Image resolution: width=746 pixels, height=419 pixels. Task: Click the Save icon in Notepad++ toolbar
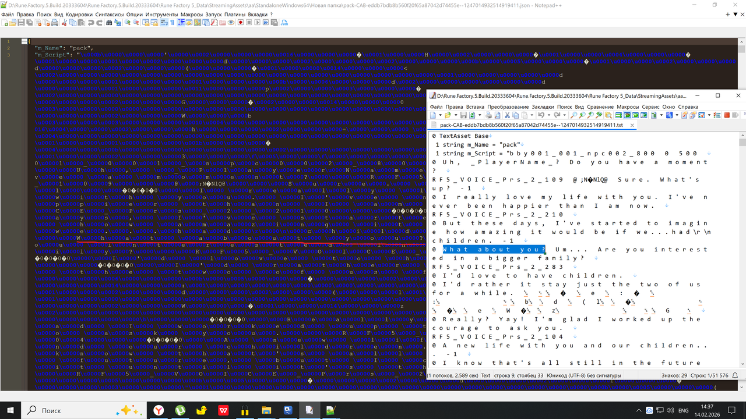(x=21, y=23)
